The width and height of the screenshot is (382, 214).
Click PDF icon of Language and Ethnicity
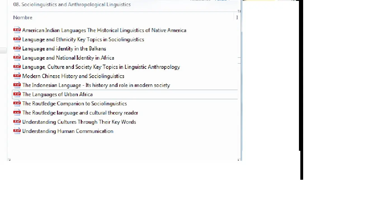pos(17,39)
